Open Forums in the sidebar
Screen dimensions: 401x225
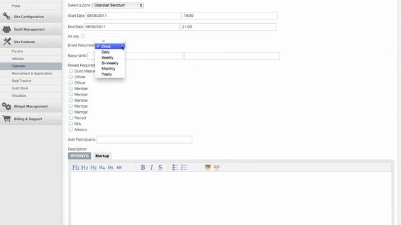pyautogui.click(x=17, y=51)
